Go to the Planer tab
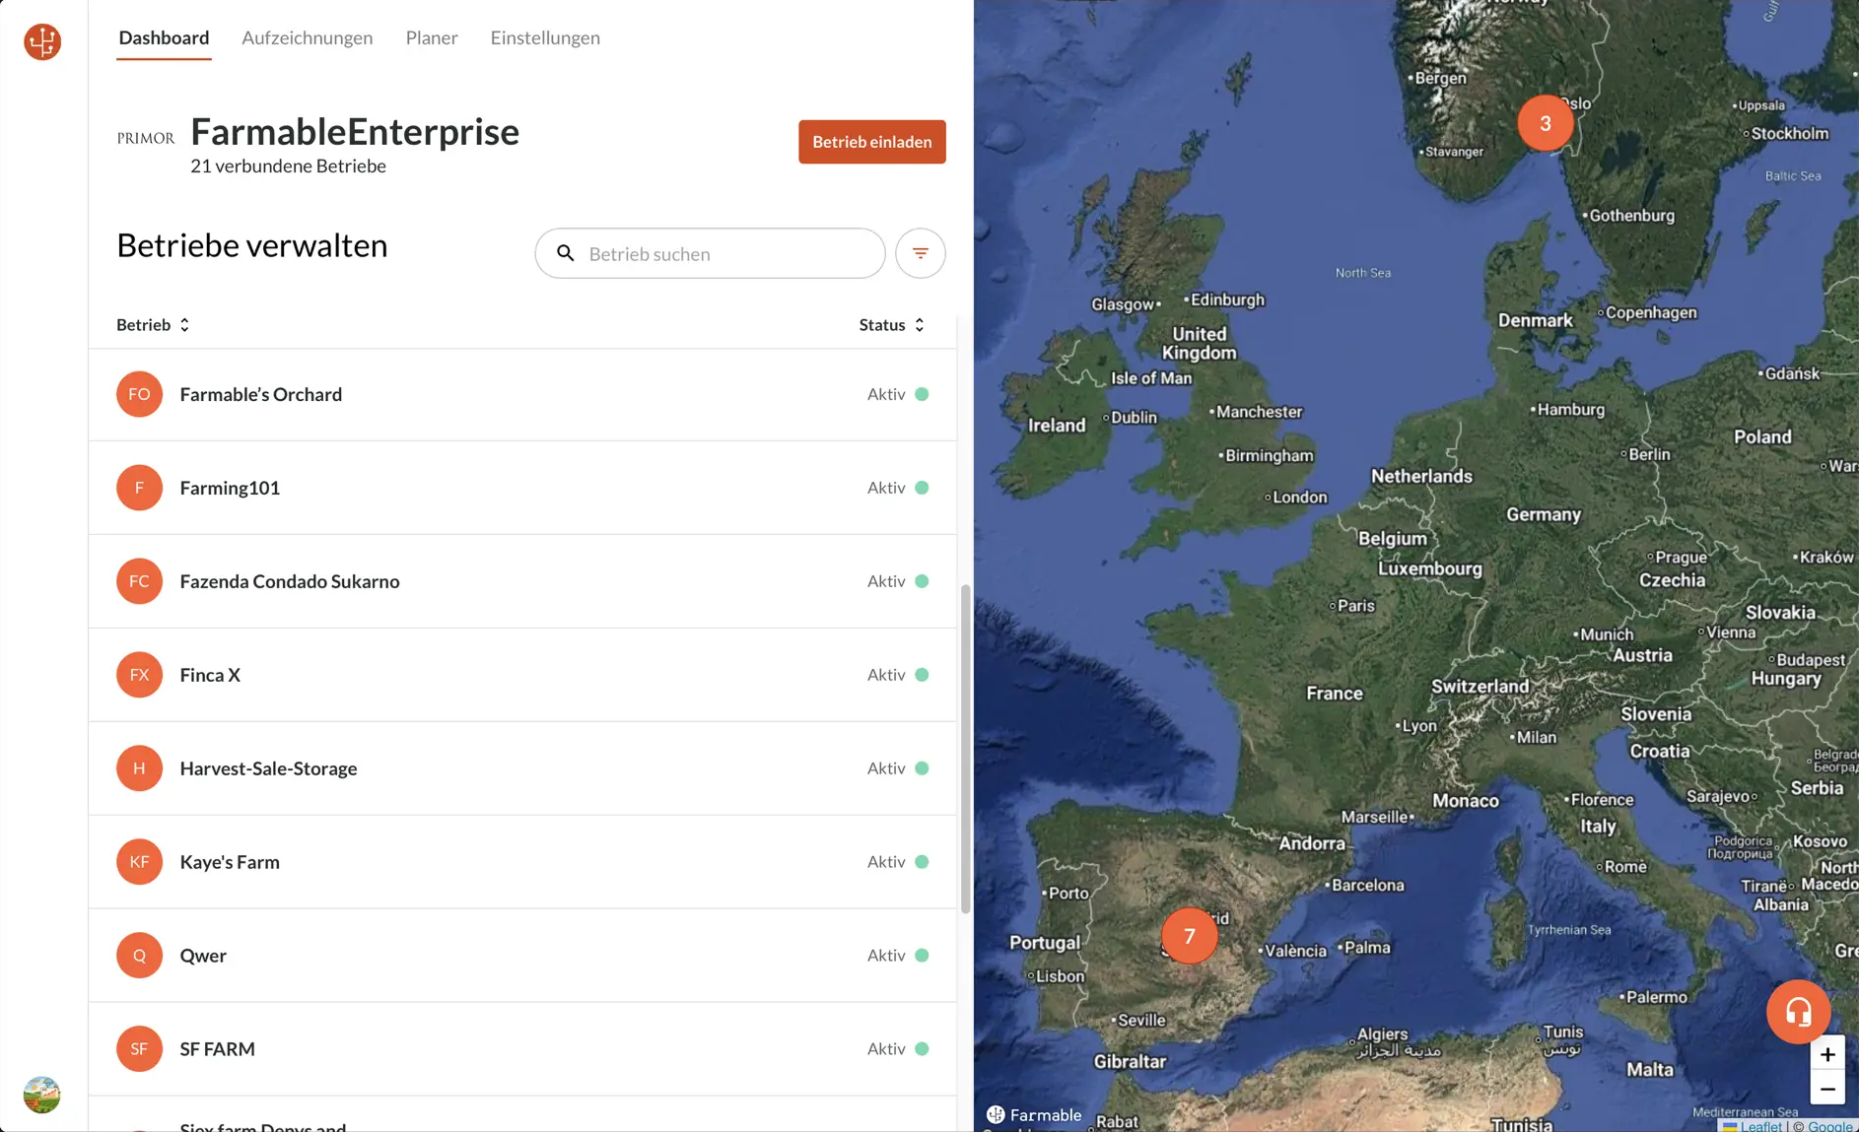1859x1132 pixels. [432, 37]
